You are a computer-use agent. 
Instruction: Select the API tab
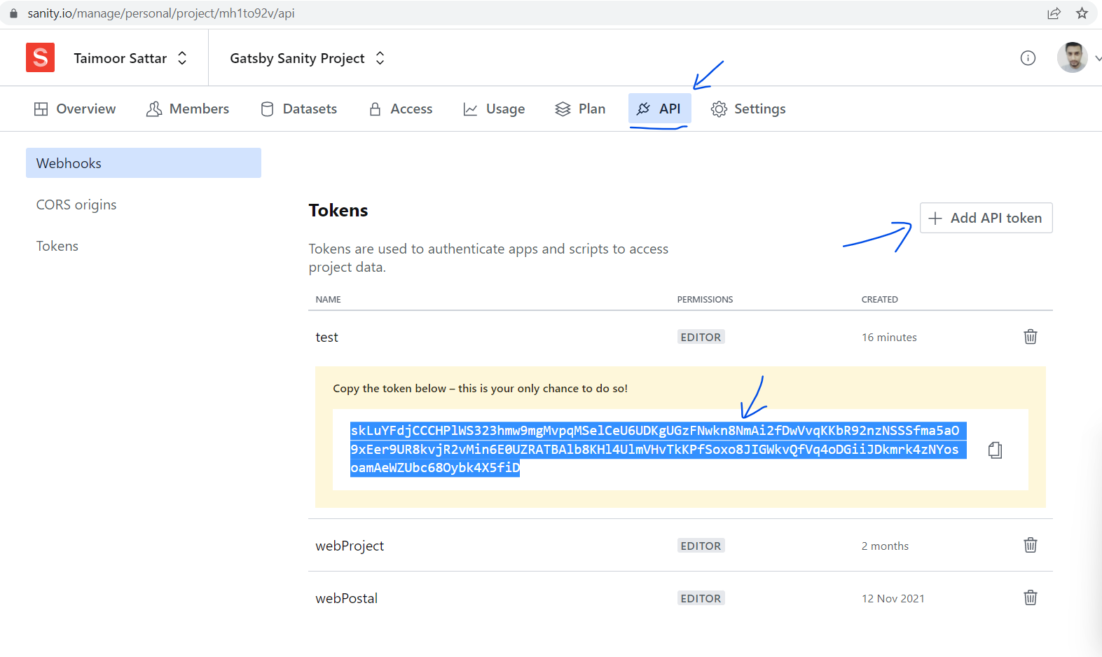point(659,109)
